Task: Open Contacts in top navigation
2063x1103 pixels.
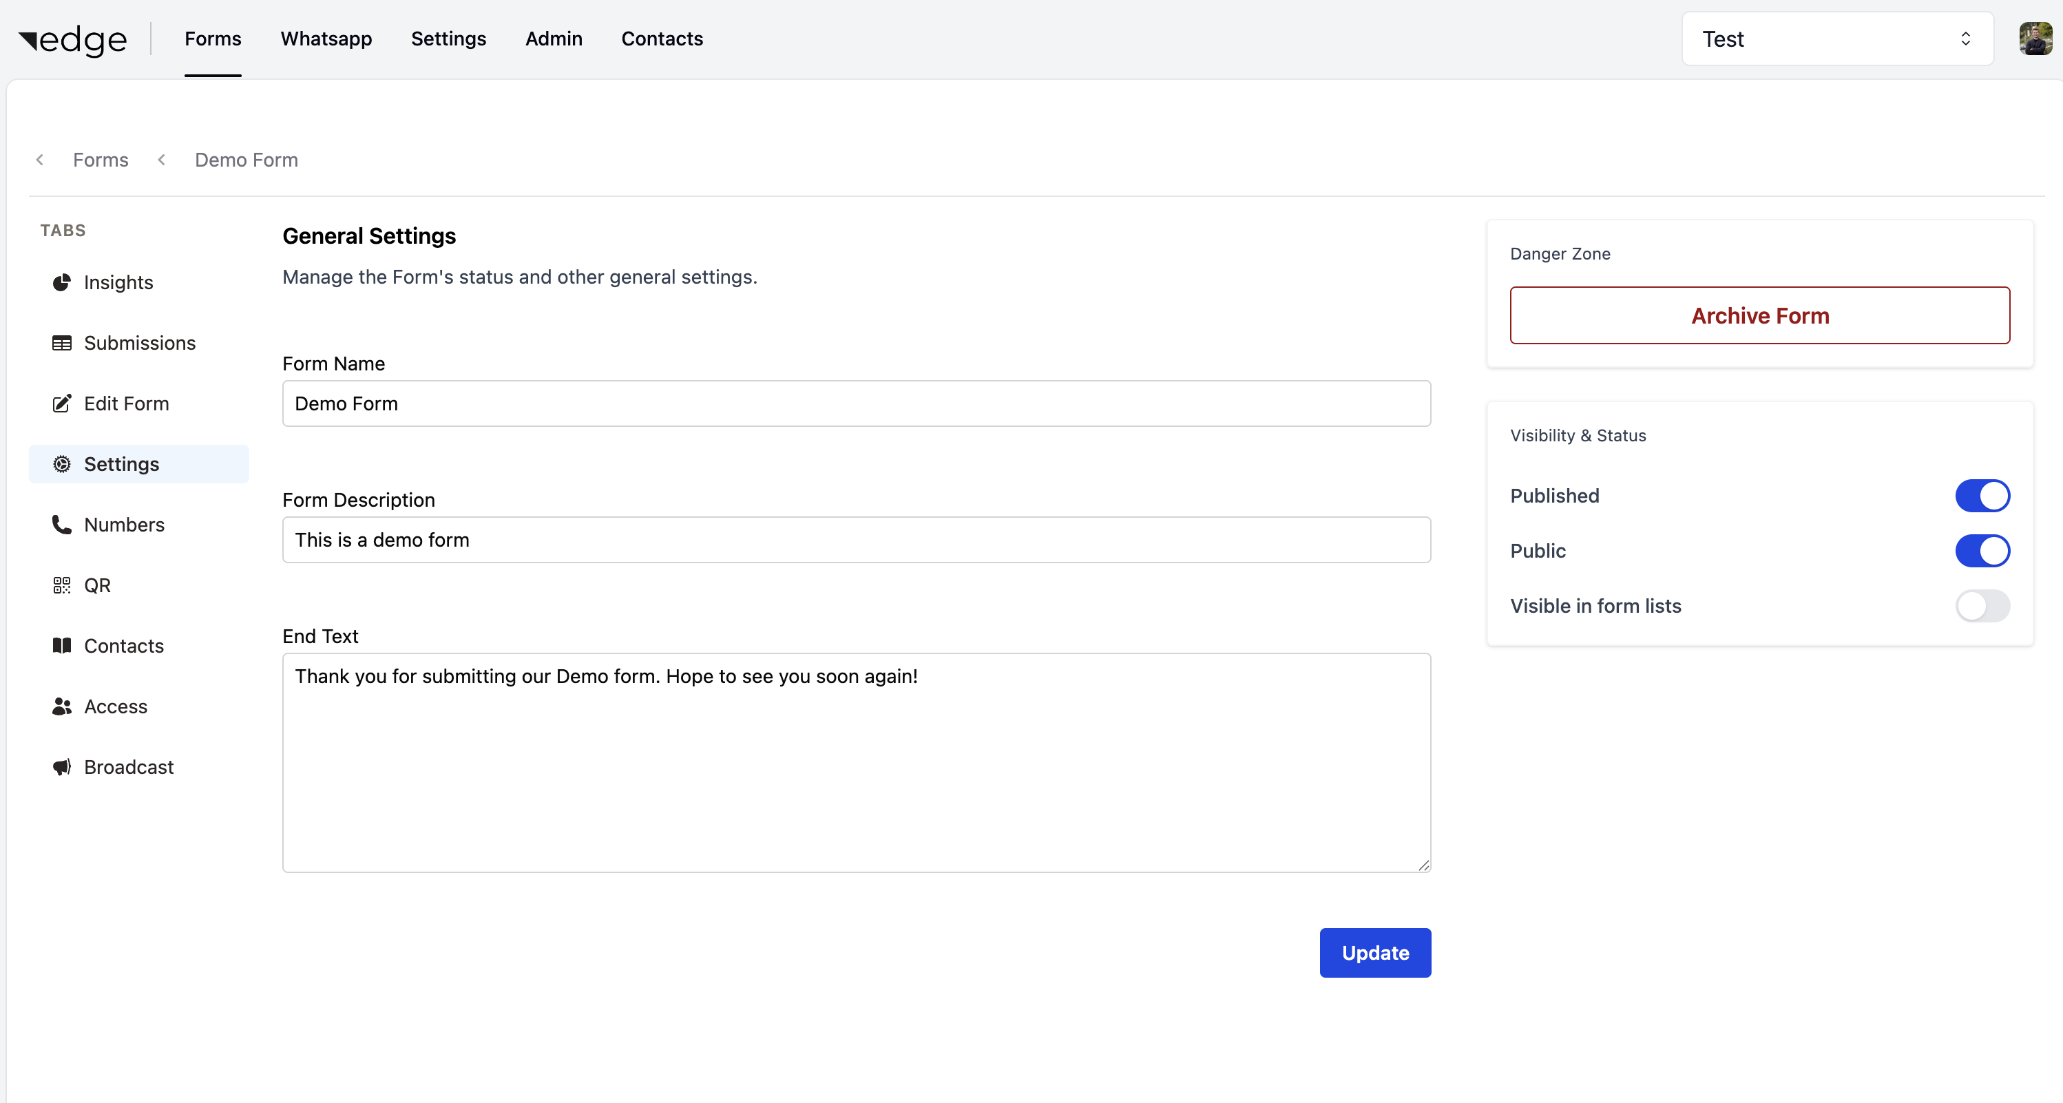Action: (662, 39)
